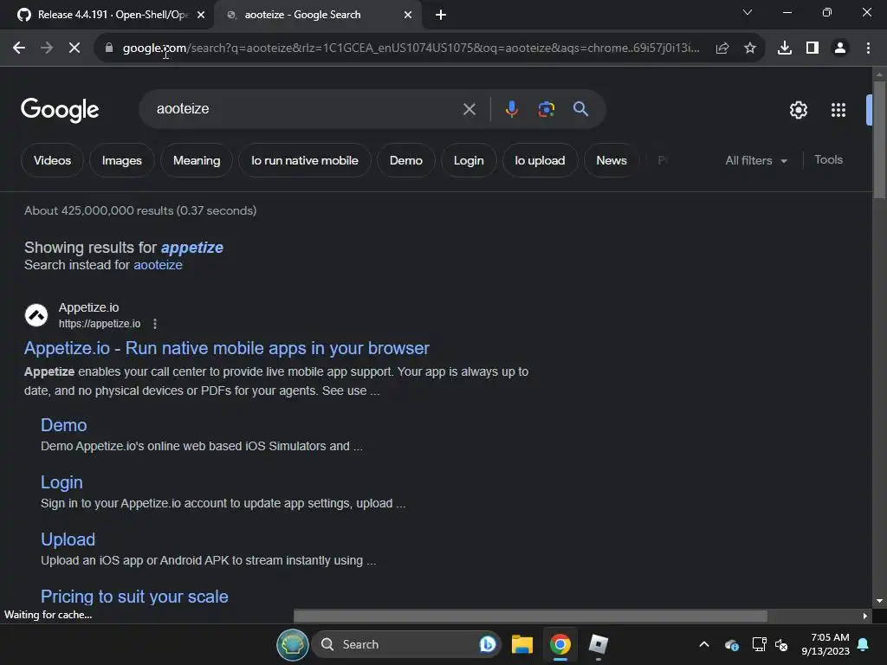The image size is (887, 665).
Task: Open Pricing to suit your scale link
Action: pyautogui.click(x=134, y=597)
